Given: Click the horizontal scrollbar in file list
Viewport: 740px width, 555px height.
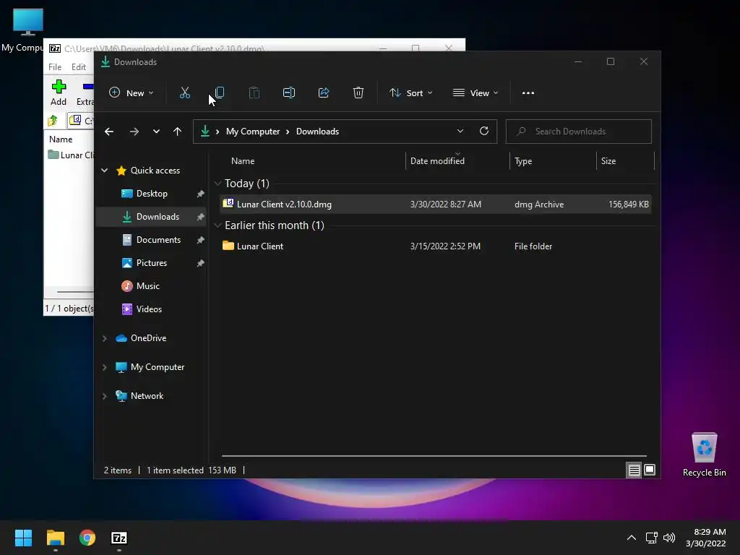Looking at the screenshot, I should click(434, 456).
